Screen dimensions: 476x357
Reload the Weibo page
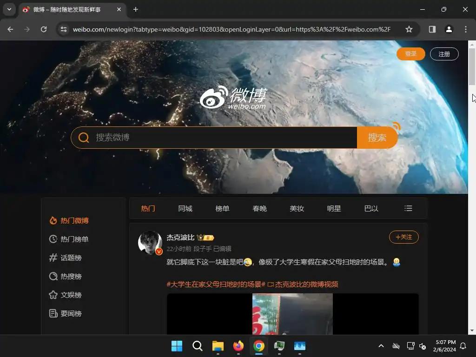click(x=44, y=29)
